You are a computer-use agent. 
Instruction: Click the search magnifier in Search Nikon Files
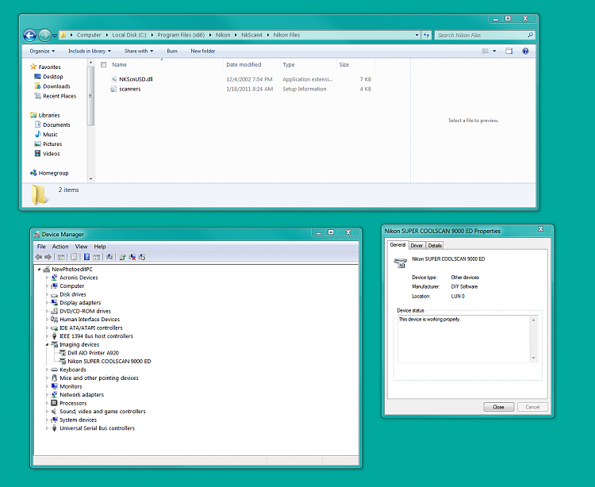[x=530, y=35]
